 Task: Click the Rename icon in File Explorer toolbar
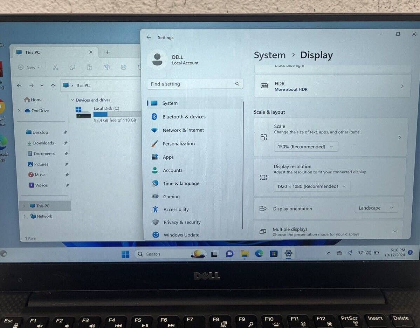(106, 67)
